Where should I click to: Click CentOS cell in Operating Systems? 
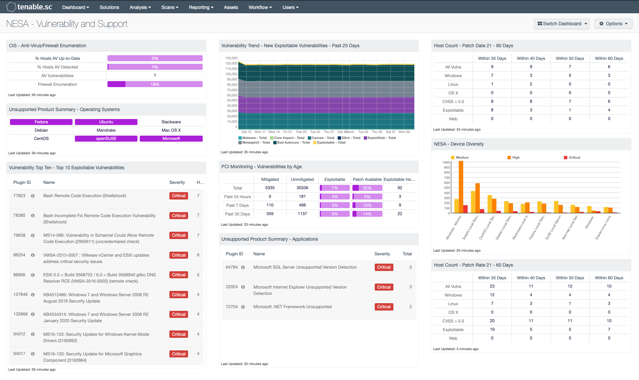(x=41, y=139)
